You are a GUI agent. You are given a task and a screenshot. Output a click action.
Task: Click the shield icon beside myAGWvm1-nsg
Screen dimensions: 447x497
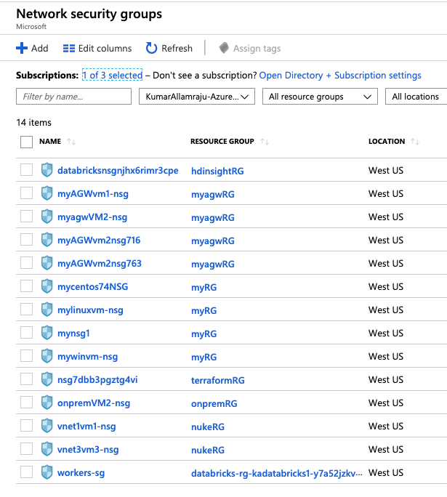click(47, 193)
